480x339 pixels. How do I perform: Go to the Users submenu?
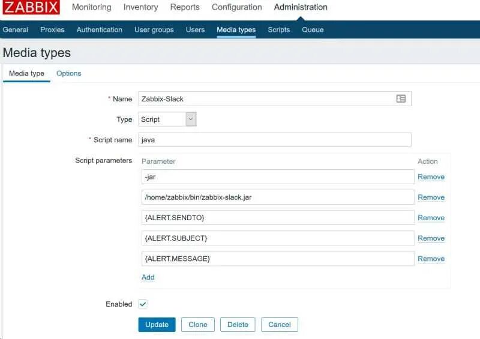pyautogui.click(x=196, y=30)
